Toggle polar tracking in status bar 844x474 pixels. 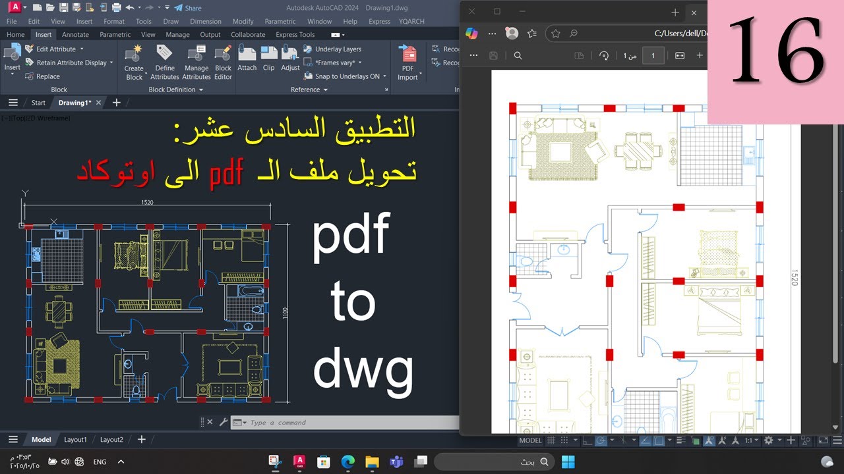click(601, 441)
